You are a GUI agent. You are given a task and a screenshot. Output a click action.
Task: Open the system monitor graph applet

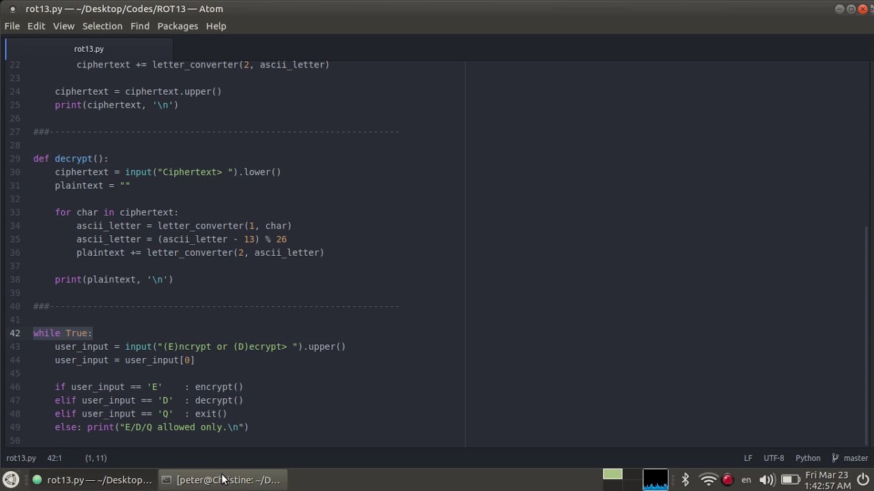pos(655,480)
